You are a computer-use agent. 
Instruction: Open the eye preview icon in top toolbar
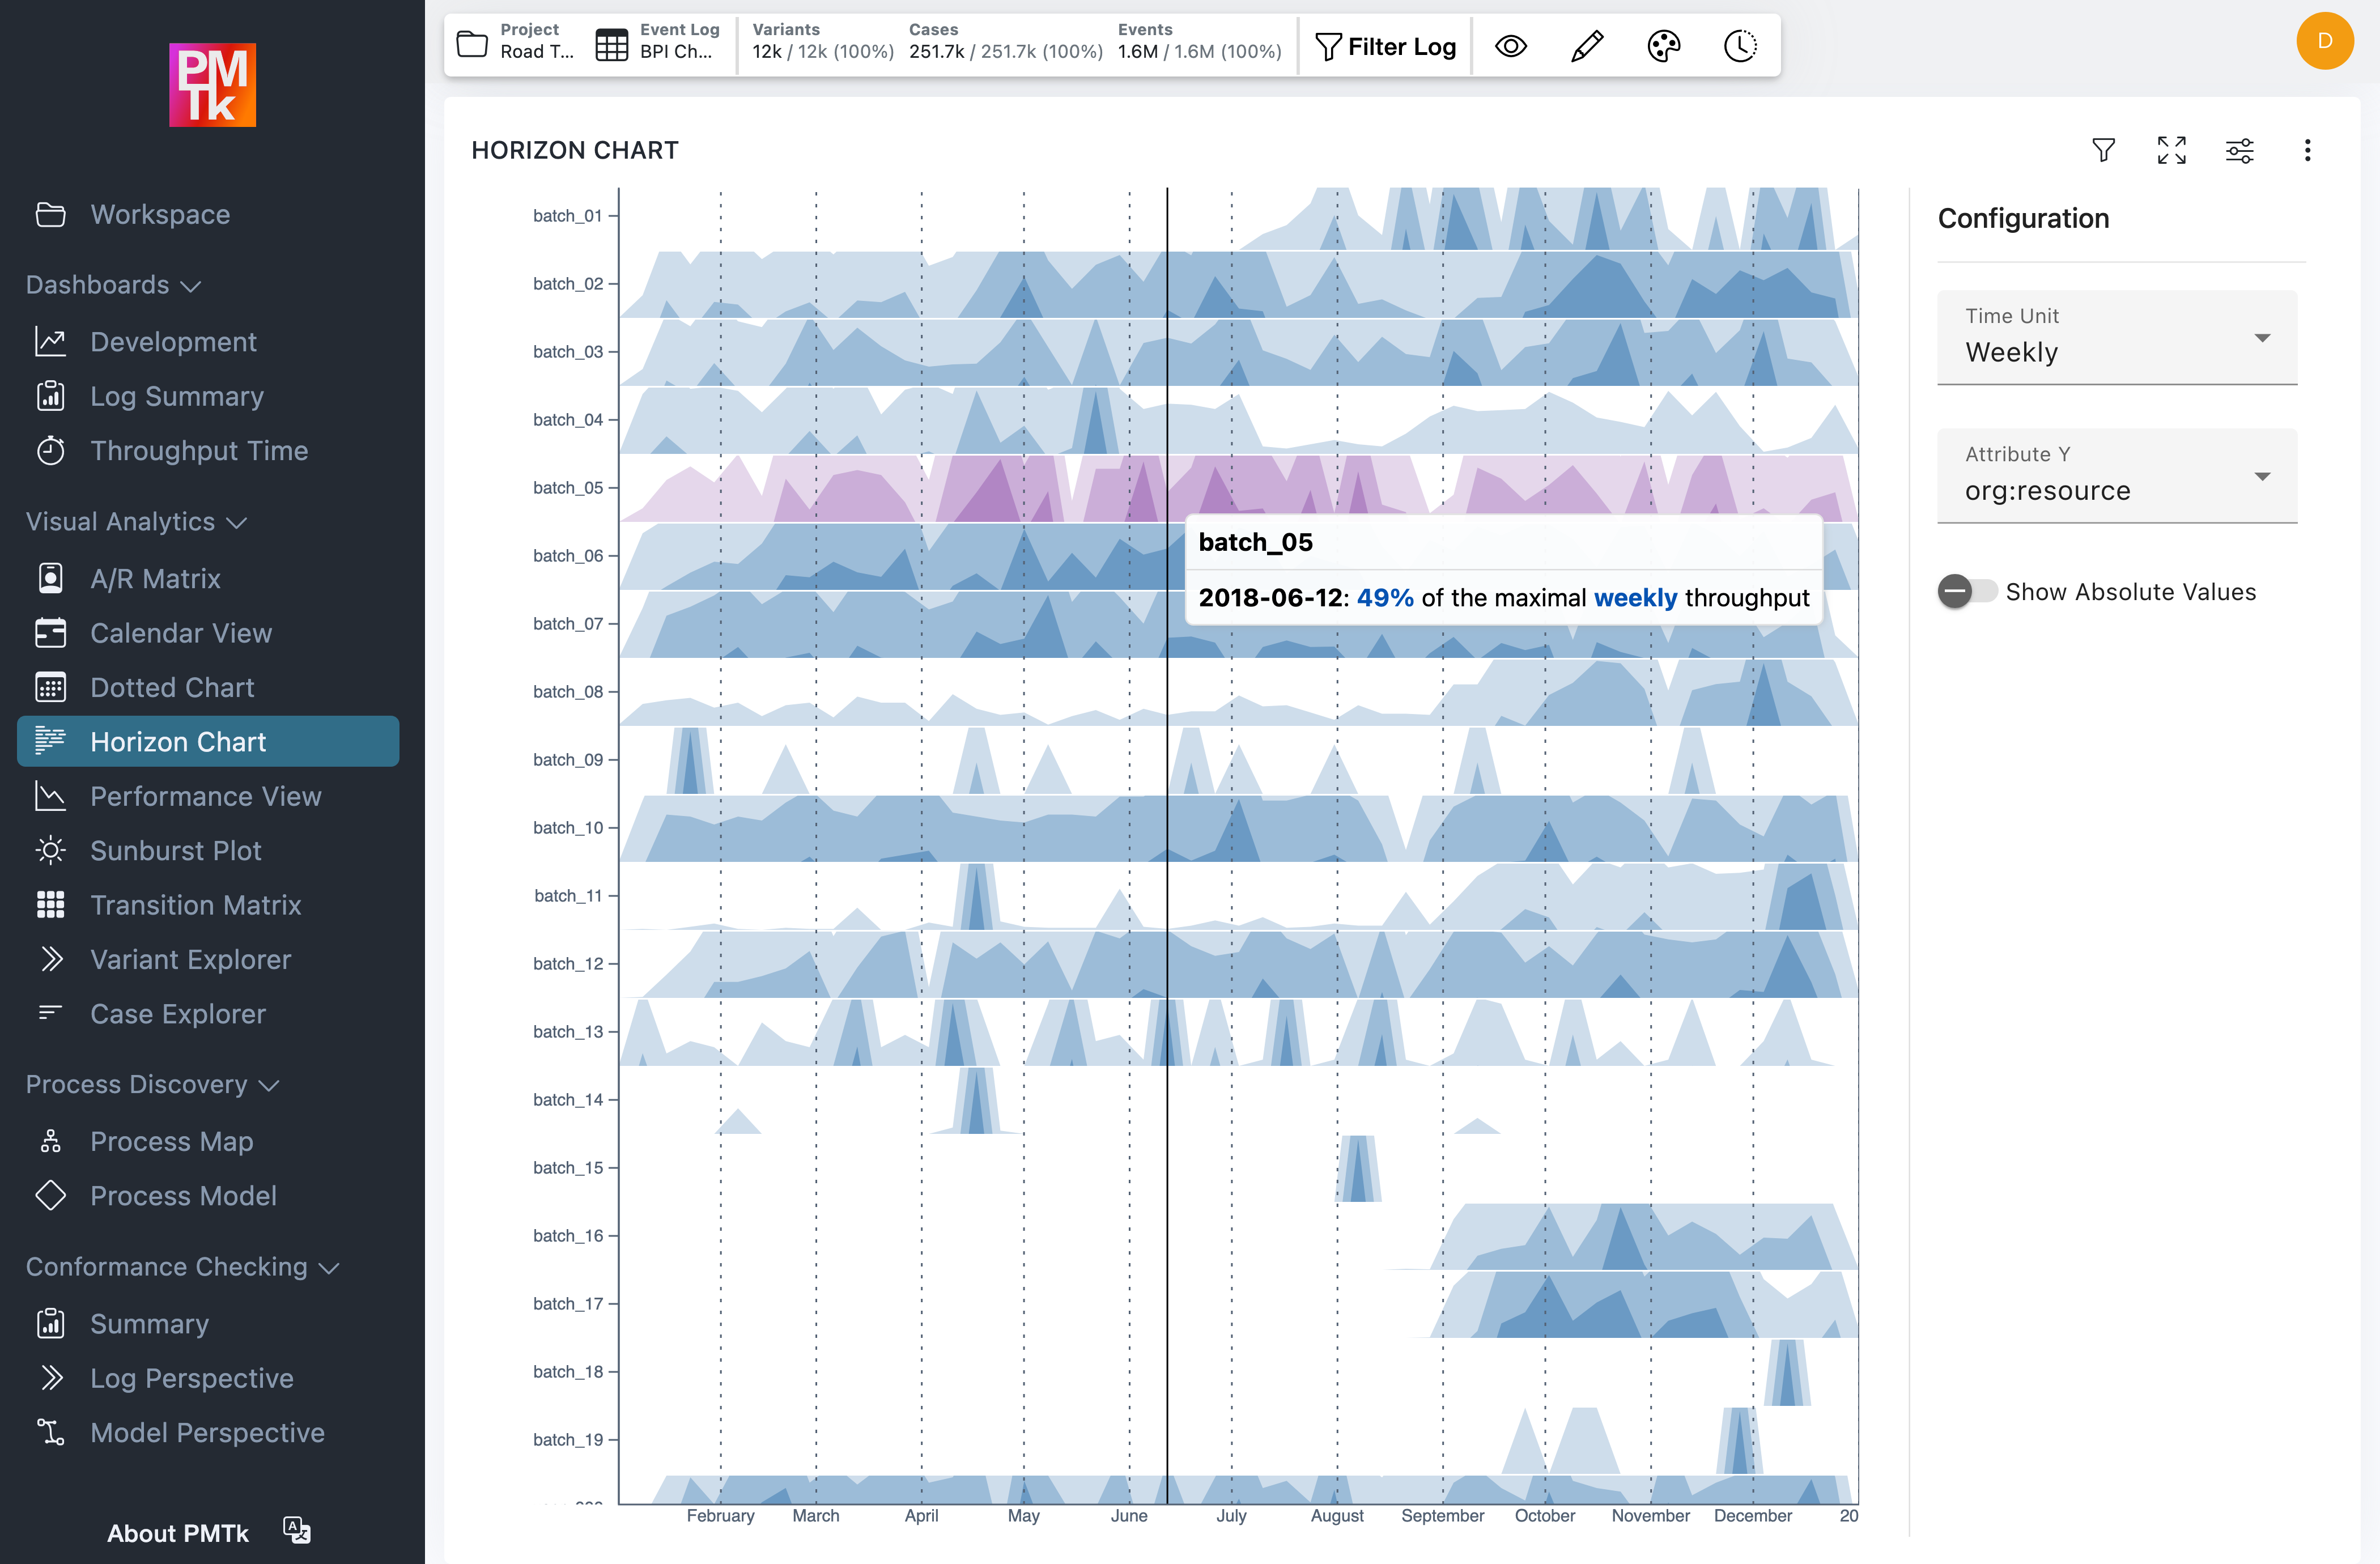pos(1511,46)
